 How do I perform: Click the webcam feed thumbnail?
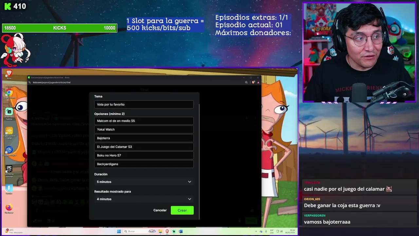tap(359, 52)
